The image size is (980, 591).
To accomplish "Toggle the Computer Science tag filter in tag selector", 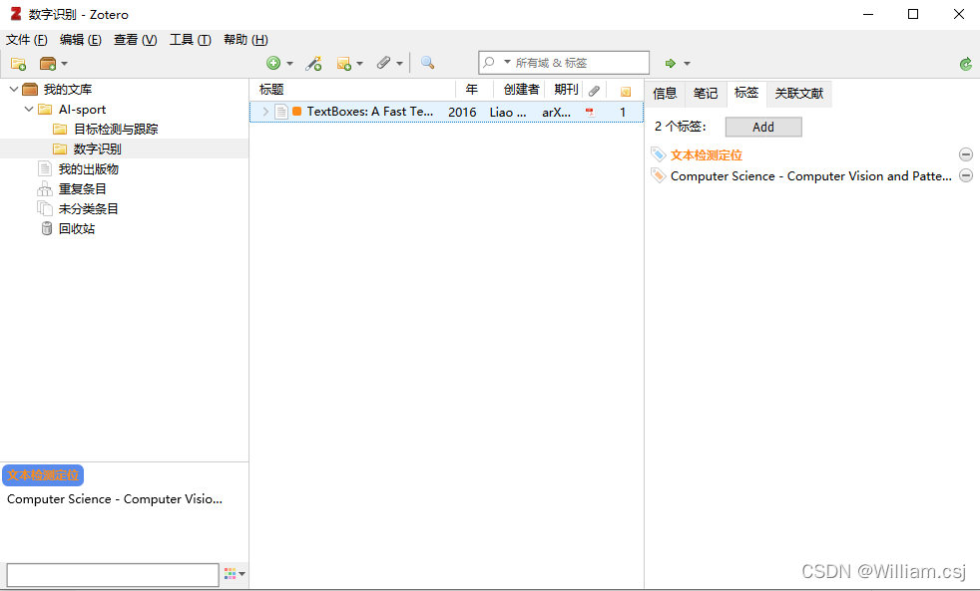I will (115, 499).
